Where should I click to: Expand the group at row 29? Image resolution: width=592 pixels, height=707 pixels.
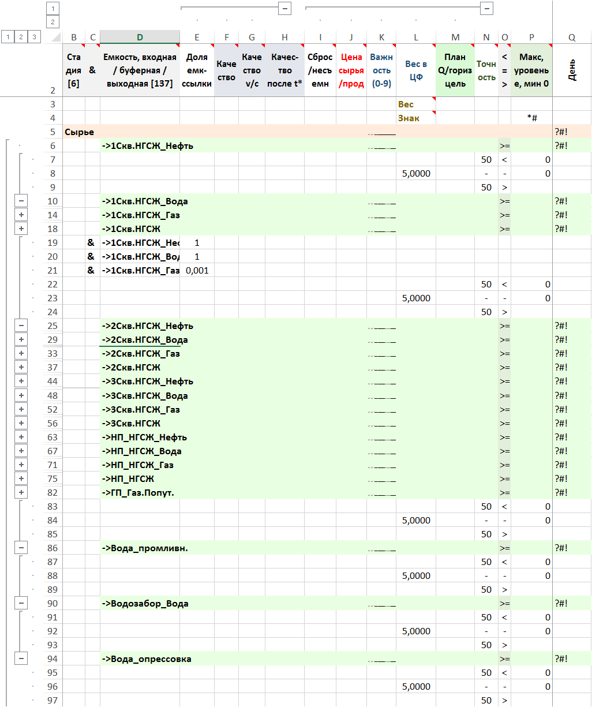[x=21, y=339]
